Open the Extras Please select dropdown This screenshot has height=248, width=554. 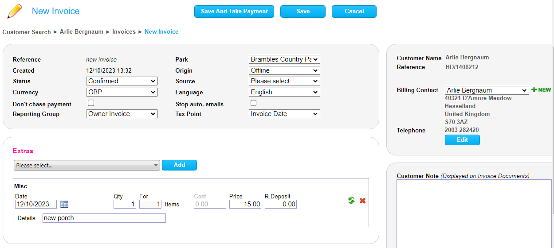point(87,165)
